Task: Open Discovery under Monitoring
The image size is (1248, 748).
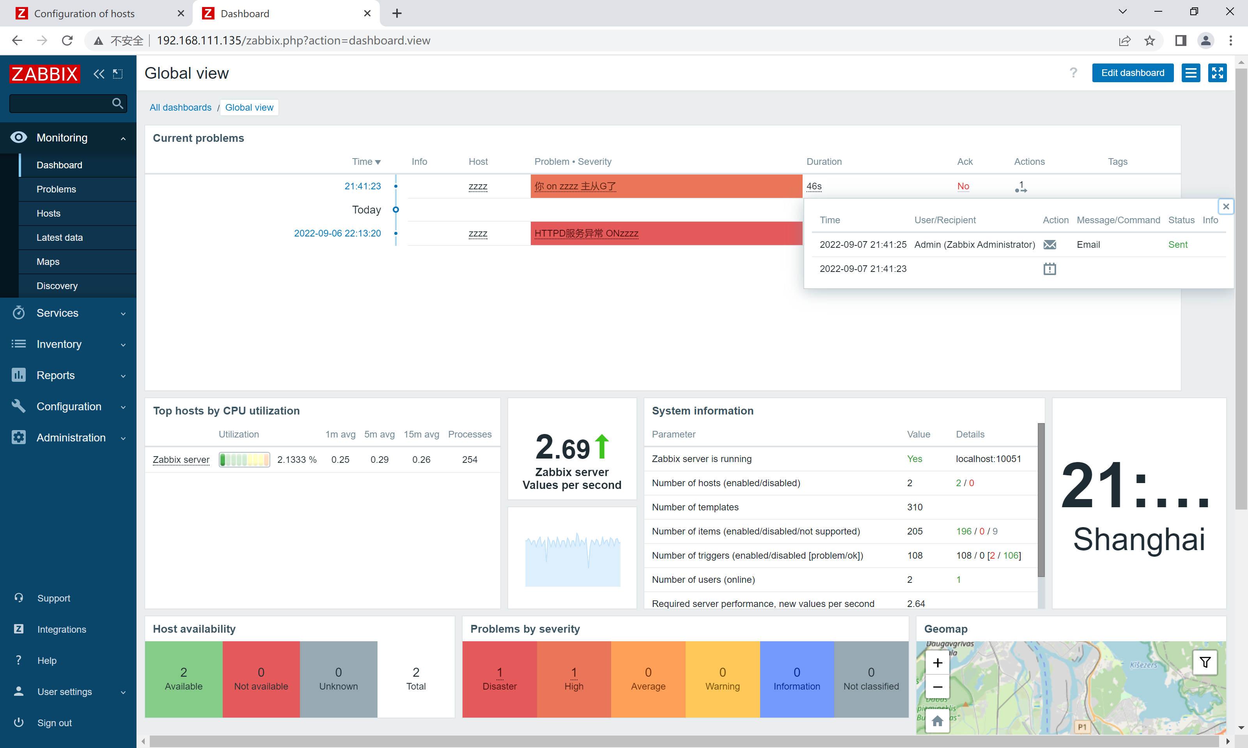Action: point(78,286)
